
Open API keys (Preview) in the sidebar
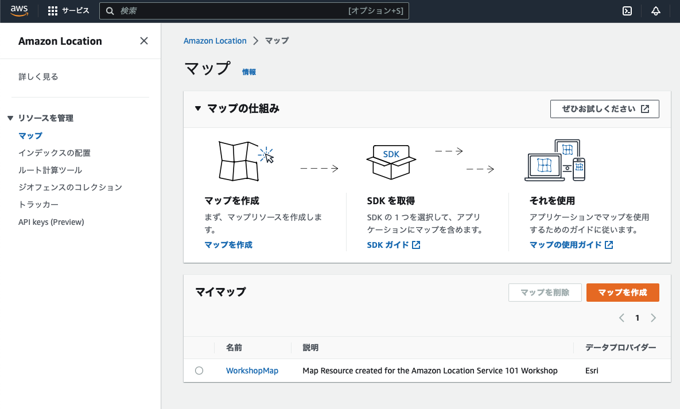(x=51, y=222)
